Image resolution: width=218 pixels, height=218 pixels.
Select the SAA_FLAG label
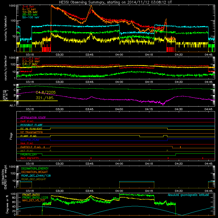[x=27, y=143]
